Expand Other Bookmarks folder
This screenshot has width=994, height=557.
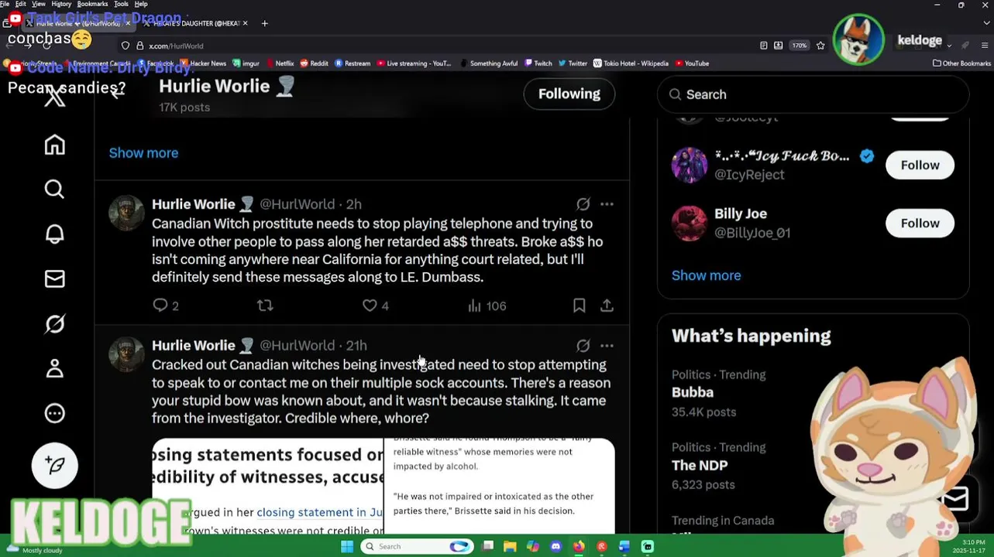961,63
